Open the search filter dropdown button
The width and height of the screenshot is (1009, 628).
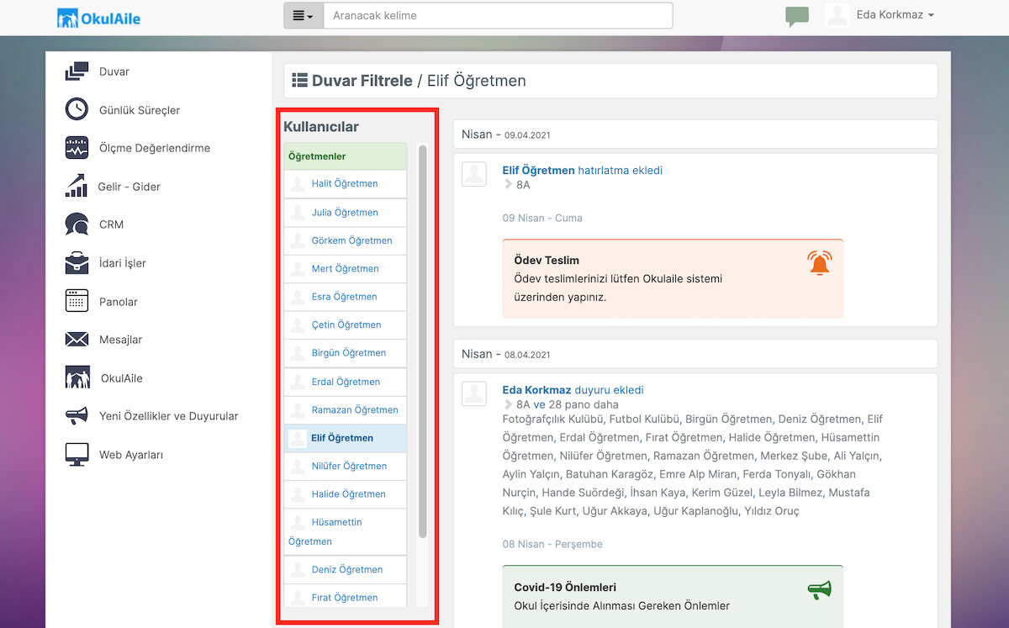pos(304,16)
